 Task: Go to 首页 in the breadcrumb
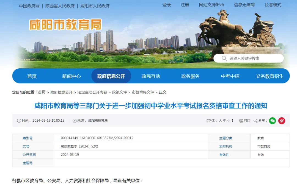[42, 92]
